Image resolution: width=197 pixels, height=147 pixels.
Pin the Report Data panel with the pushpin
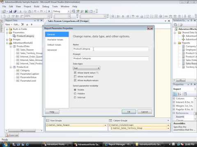coord(38,20)
